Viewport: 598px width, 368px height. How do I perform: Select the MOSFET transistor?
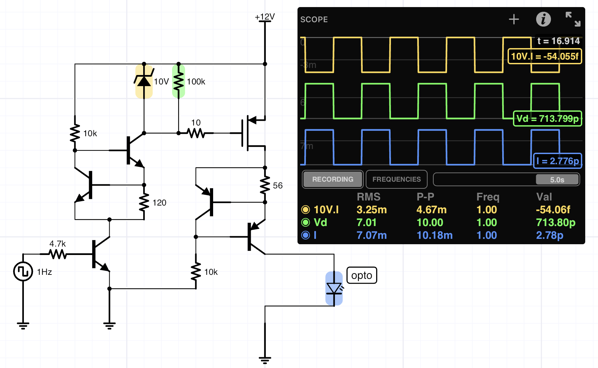click(x=253, y=133)
